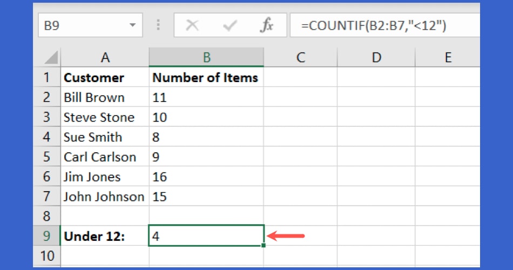This screenshot has width=513, height=270.
Task: Select the "Jim Jones" cell
Action: (105, 177)
